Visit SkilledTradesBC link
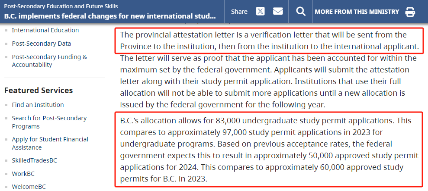Image resolution: width=428 pixels, height=191 pixels. click(x=34, y=160)
